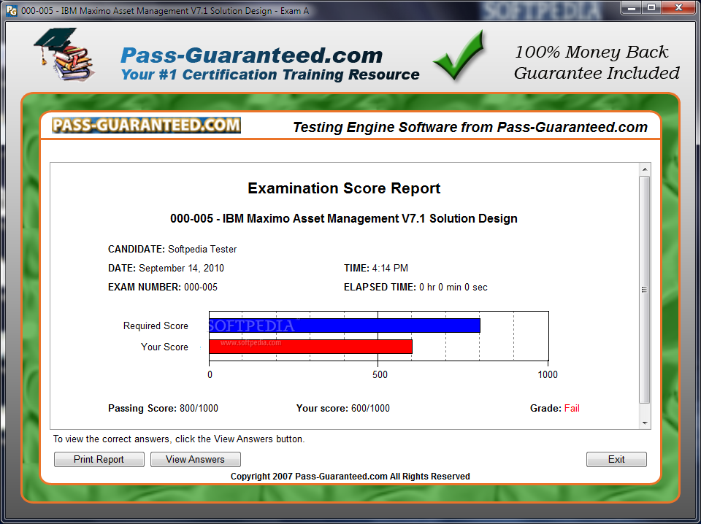
Task: Click the 'Examination Score Report' heading
Action: [344, 188]
